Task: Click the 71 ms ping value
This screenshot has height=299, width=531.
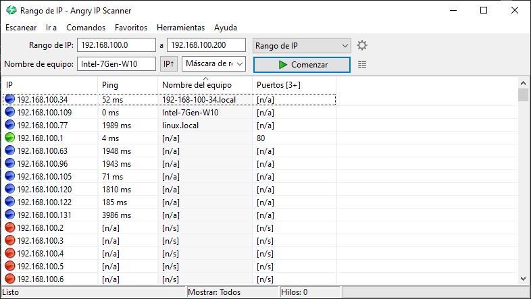Action: pos(112,177)
